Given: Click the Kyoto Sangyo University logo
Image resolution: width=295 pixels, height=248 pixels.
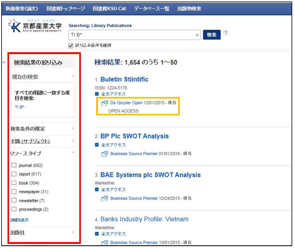Looking at the screenshot, I should coord(35,26).
